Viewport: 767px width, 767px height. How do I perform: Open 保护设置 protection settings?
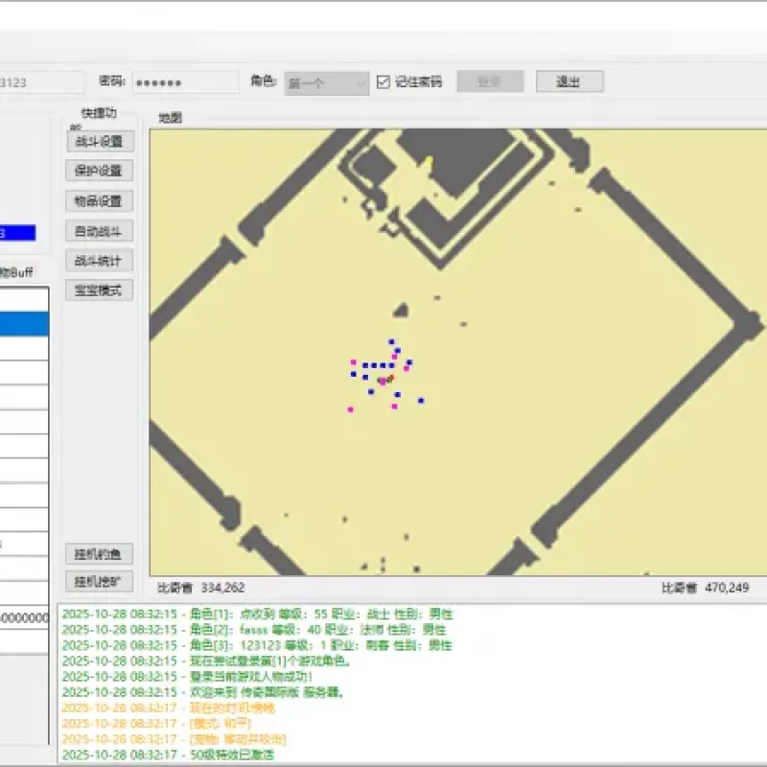tap(100, 171)
